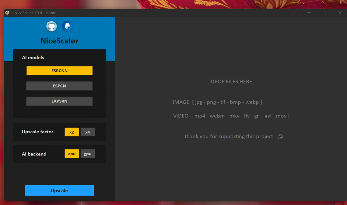Click the NiceScaler 1.3.0 - stable title
The height and width of the screenshot is (205, 347).
tap(35, 13)
